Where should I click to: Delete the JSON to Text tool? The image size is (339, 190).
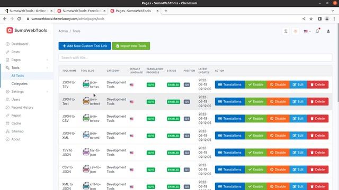[x=318, y=101]
